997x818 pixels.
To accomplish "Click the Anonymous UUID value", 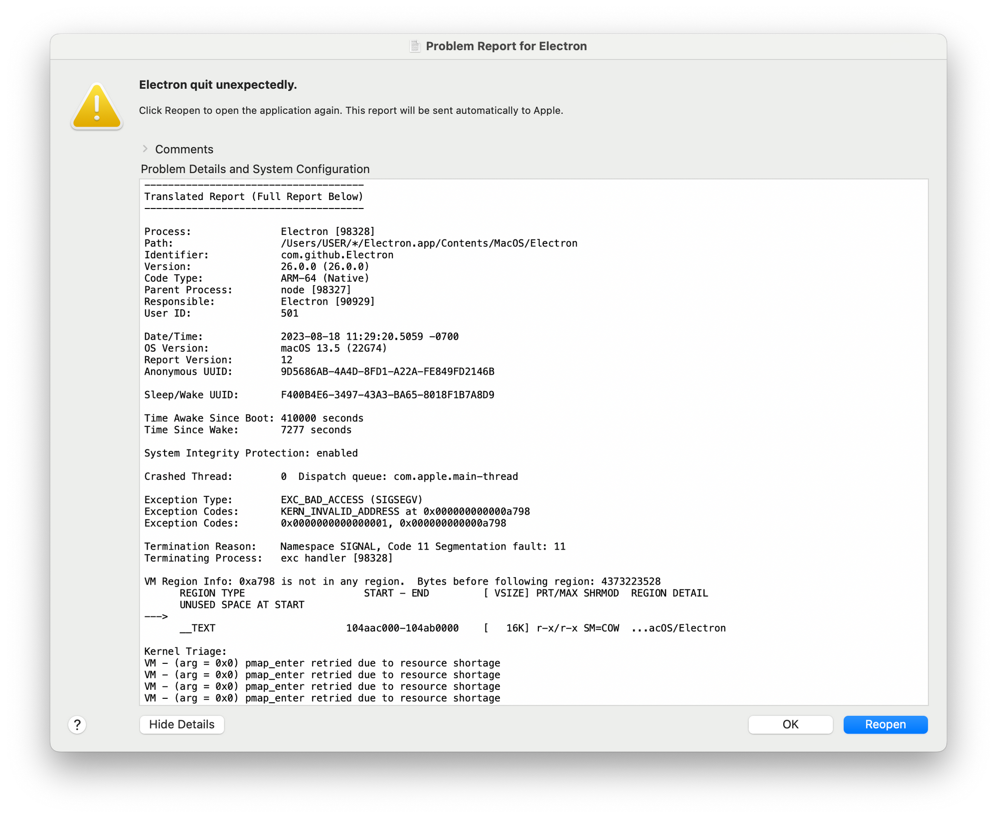I will tap(387, 371).
